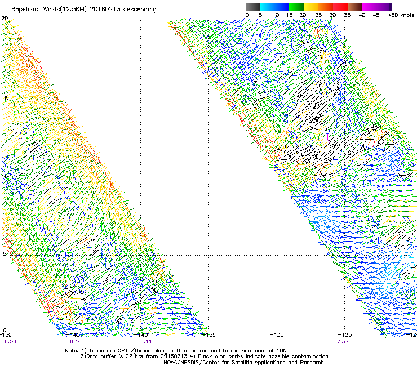Select longitude label '-140'
Image resolution: width=417 pixels, height=366 pixels.
point(141,334)
